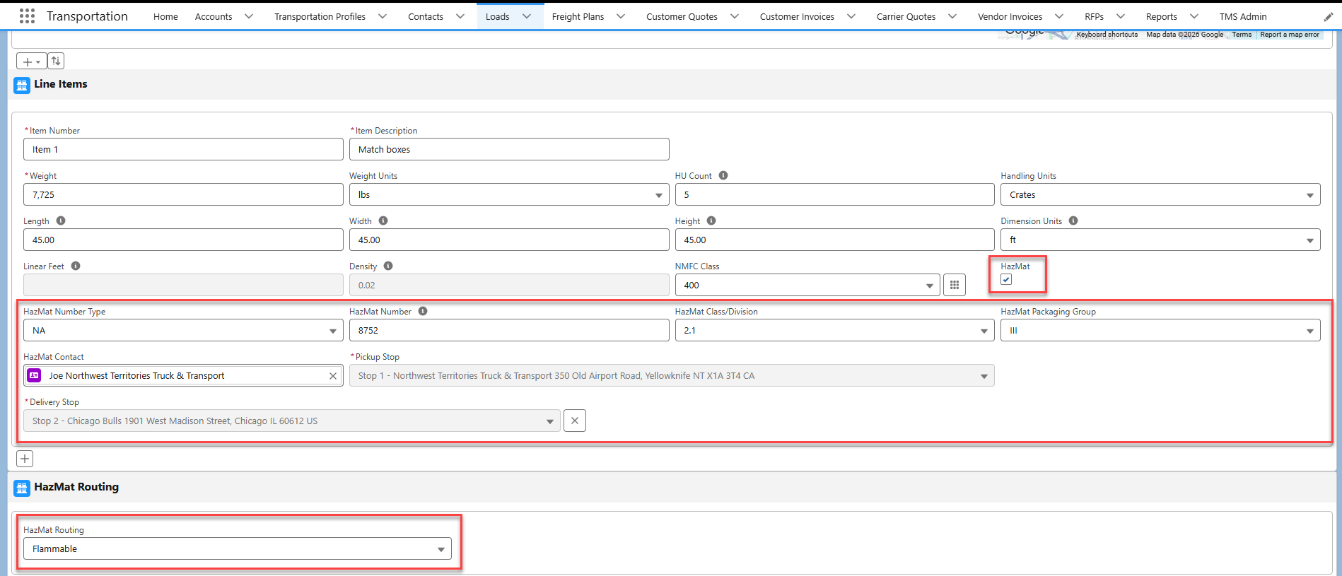Open the NMFC Class 400 dropdown
The image size is (1342, 576).
click(807, 285)
